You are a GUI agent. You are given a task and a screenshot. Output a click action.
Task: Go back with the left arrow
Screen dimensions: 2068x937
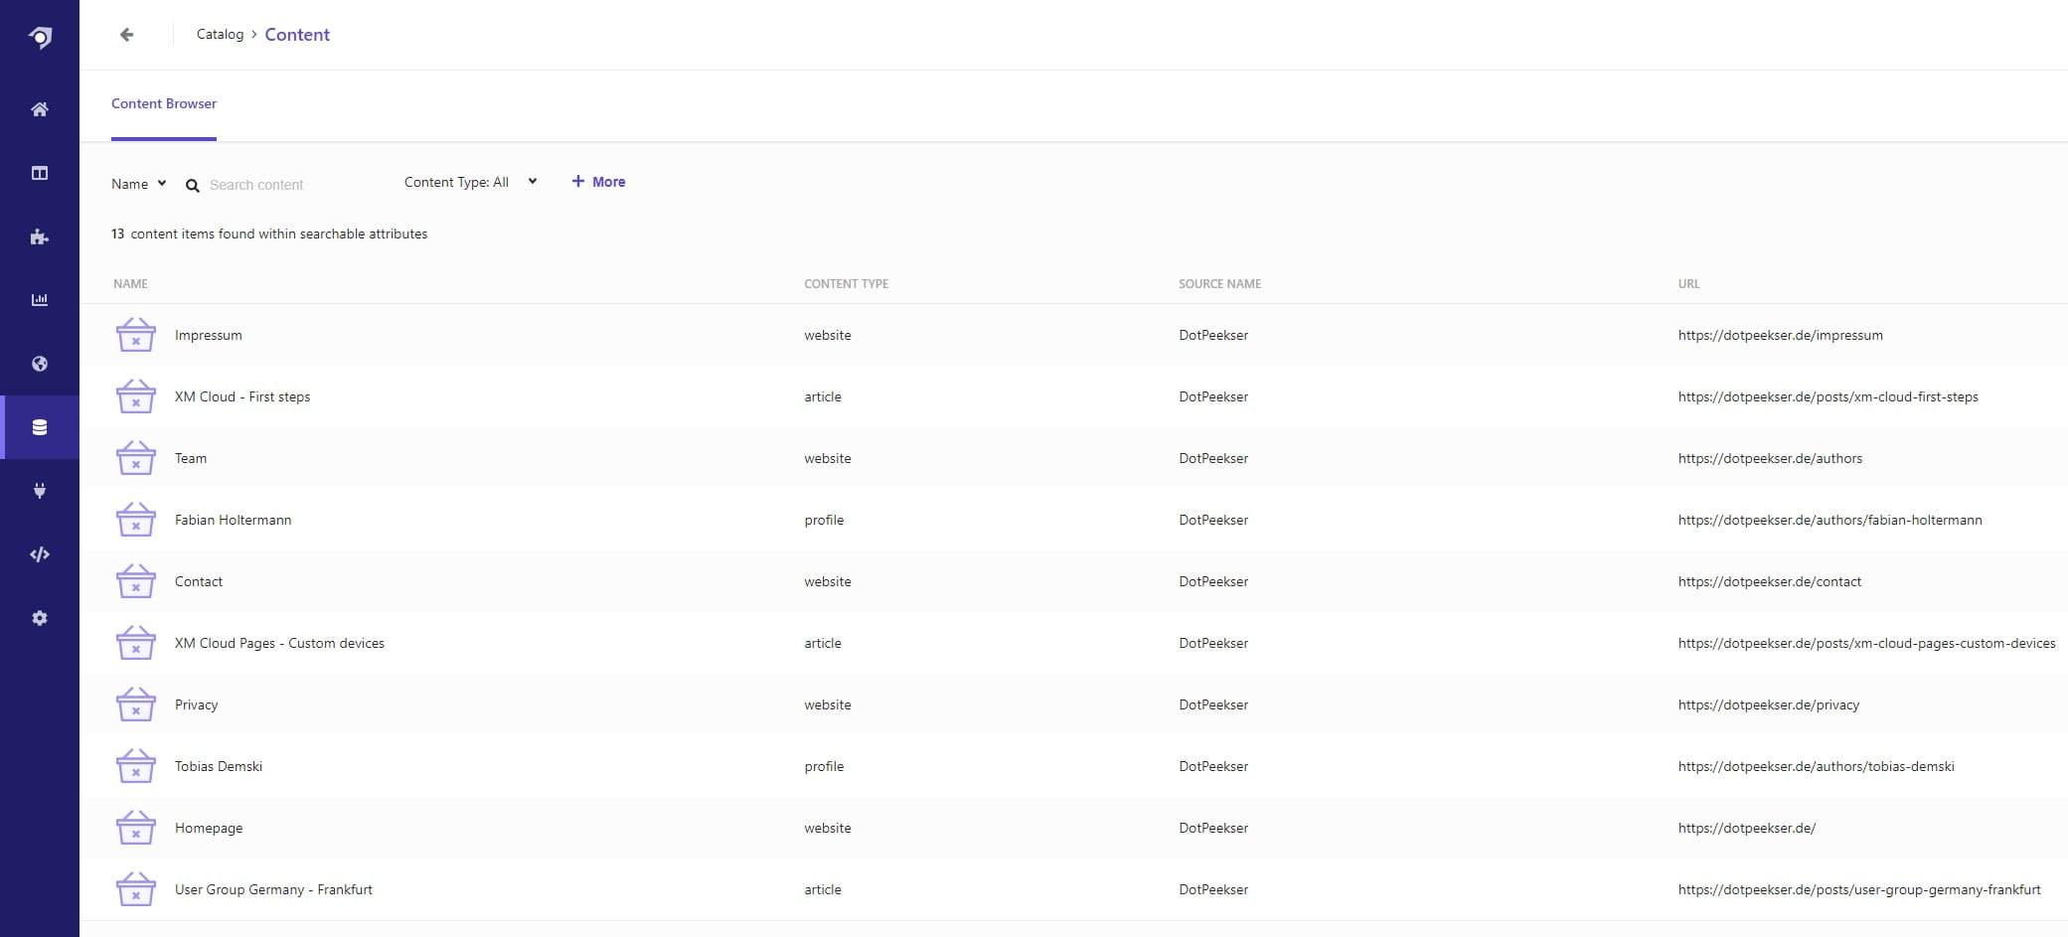pos(126,35)
